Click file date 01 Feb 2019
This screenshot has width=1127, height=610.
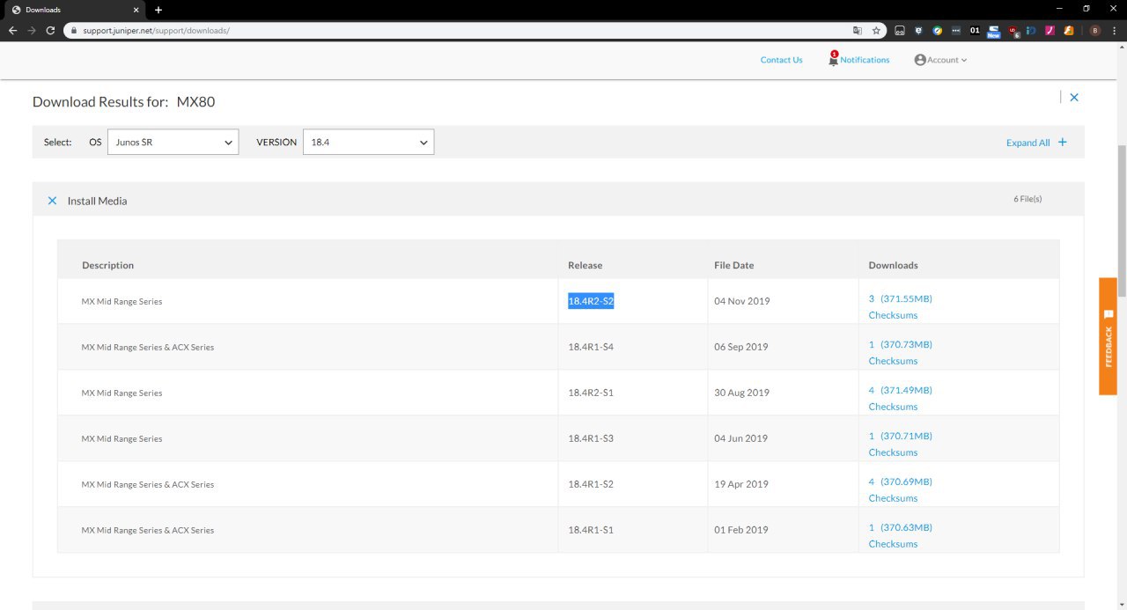point(741,530)
